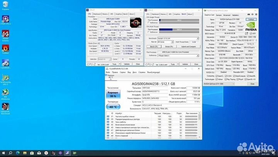
Task: Click the Bus Interface question mark icon
Action: 256,41
